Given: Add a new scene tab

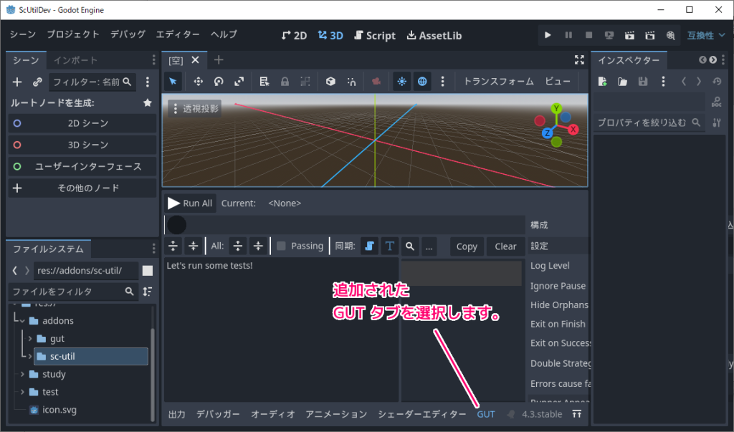Looking at the screenshot, I should coord(219,59).
